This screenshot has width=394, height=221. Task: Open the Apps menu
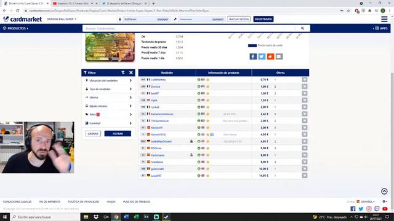(380, 28)
